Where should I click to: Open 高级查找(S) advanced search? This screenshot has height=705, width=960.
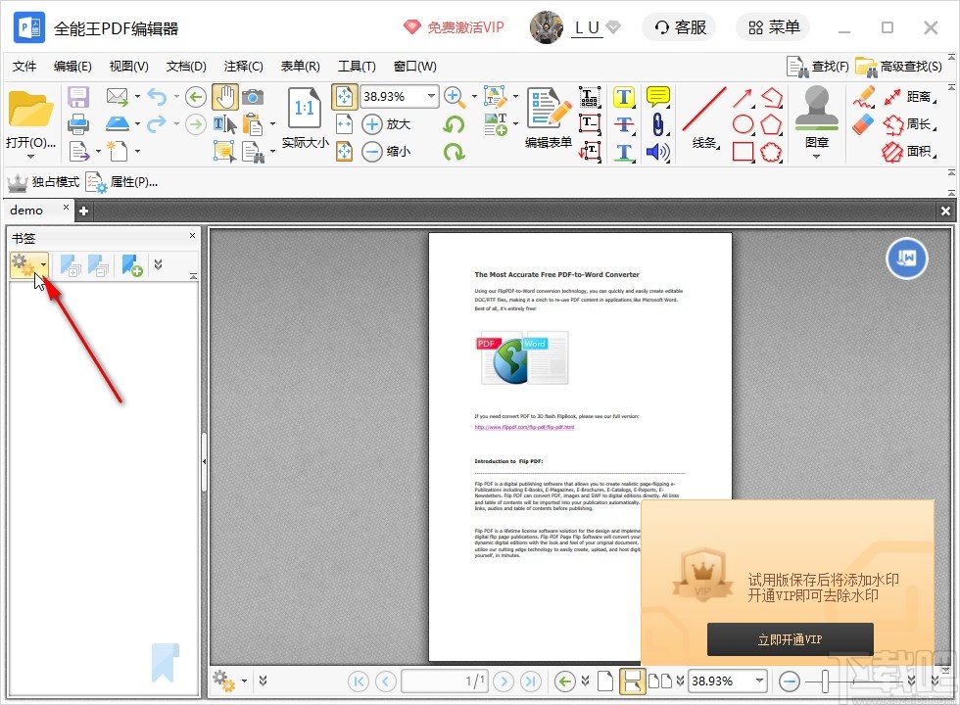pyautogui.click(x=898, y=67)
